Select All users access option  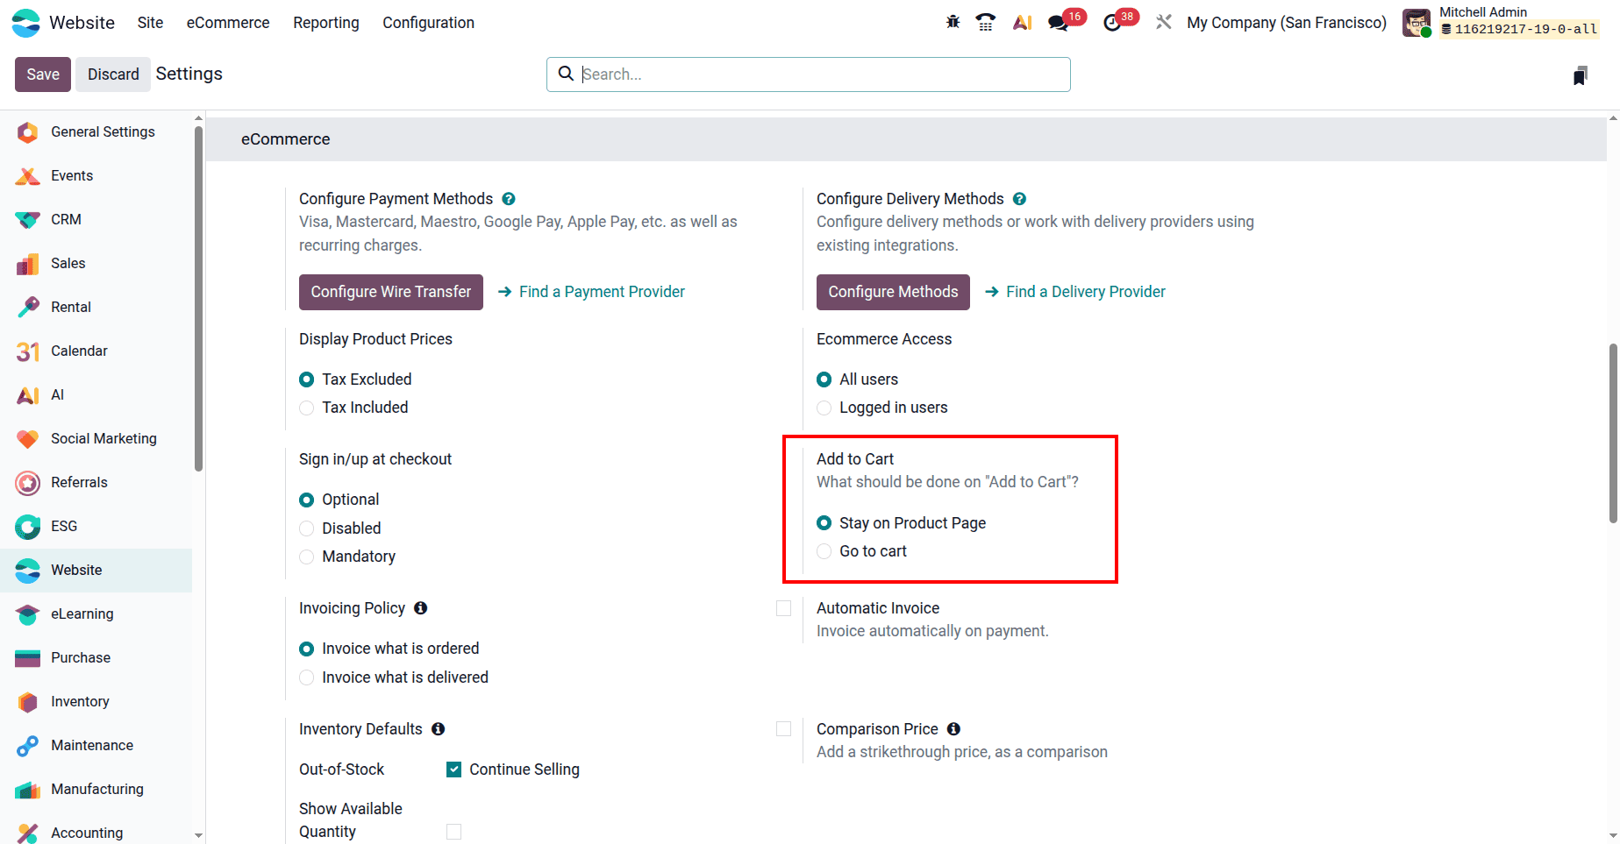pos(824,379)
